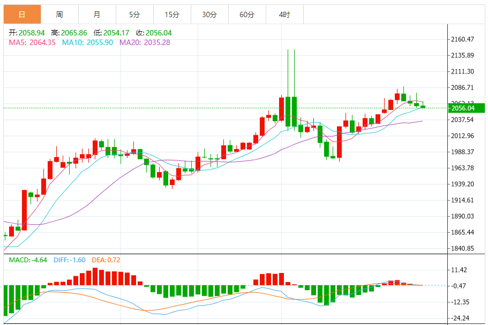
Task: Click the -24.24 MACD axis label
Action: click(x=460, y=318)
